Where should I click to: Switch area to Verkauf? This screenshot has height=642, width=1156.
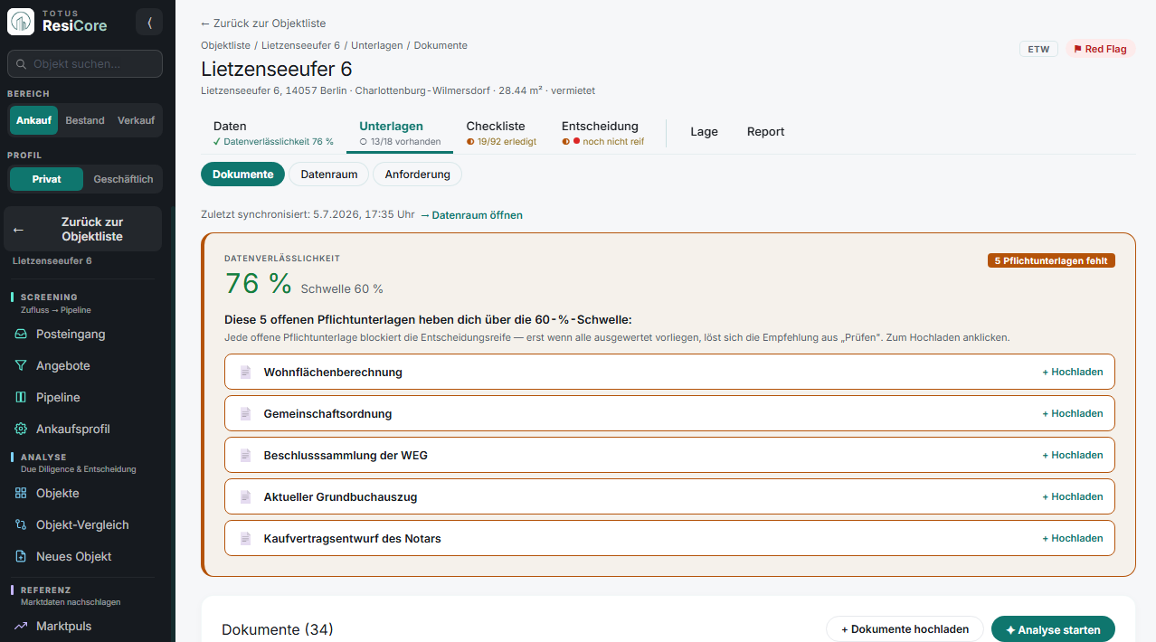point(136,120)
